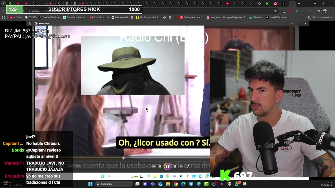This screenshot has width=335, height=188.
Task: Open WhatsApp taskbar icon with 99+ badge
Action: point(237,184)
